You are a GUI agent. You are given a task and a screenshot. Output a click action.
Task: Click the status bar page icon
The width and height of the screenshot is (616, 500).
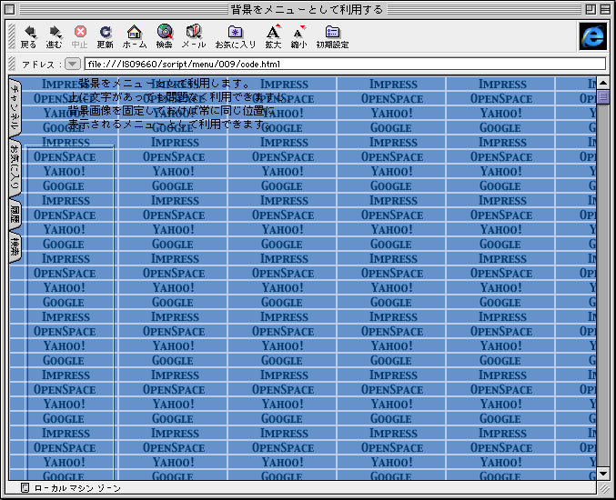click(x=25, y=488)
